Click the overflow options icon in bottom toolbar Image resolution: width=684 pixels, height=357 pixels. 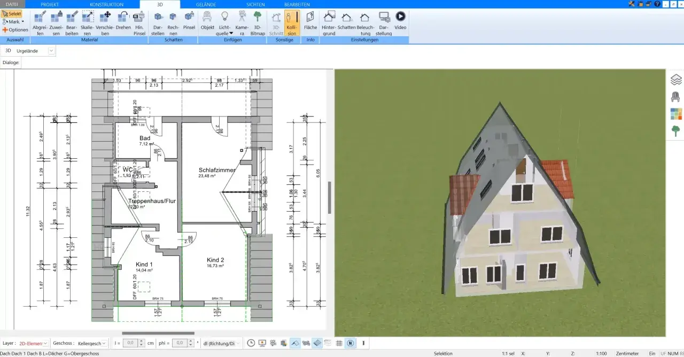363,343
